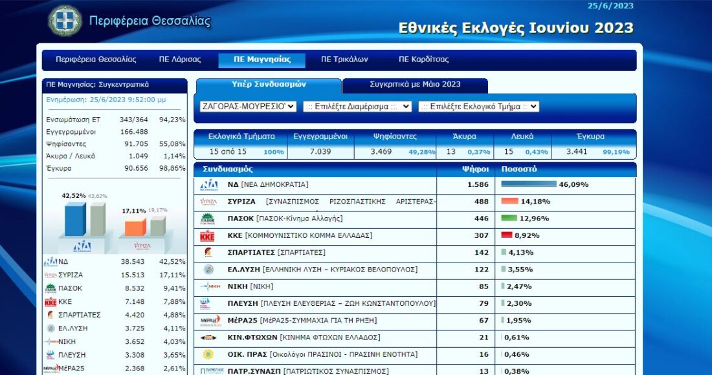
Task: Switch to 'Συγκριτικά με Μάιο 2023' tab
Action: pos(415,85)
